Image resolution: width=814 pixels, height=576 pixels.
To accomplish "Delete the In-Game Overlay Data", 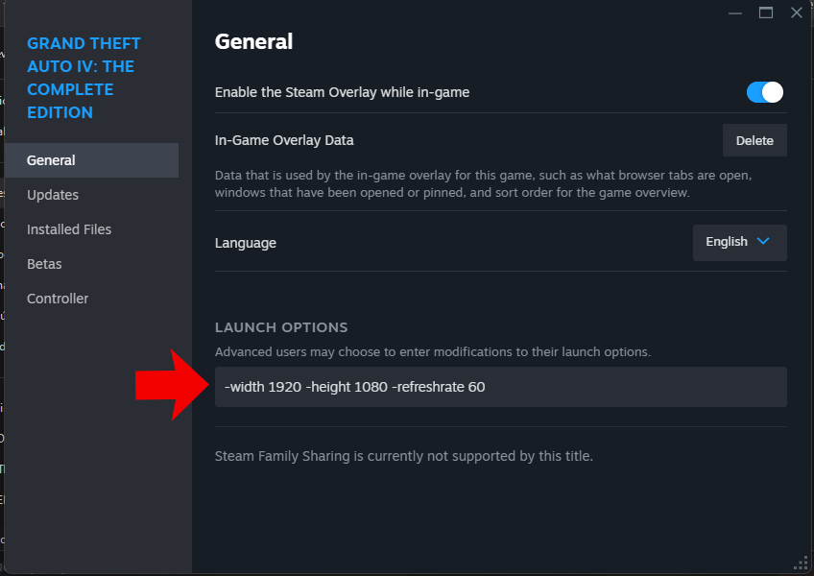I will point(754,140).
